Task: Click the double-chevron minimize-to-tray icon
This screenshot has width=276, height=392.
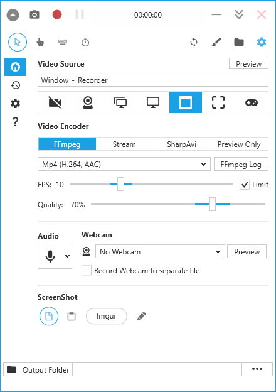Action: pos(239,14)
